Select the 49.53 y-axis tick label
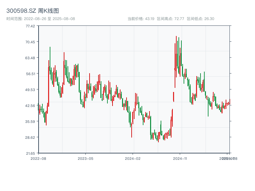255x191 pixels. pyautogui.click(x=31, y=89)
